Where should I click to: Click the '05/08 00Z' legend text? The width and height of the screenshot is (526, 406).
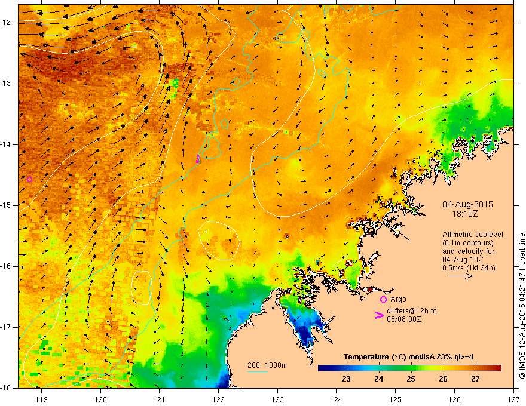point(404,319)
